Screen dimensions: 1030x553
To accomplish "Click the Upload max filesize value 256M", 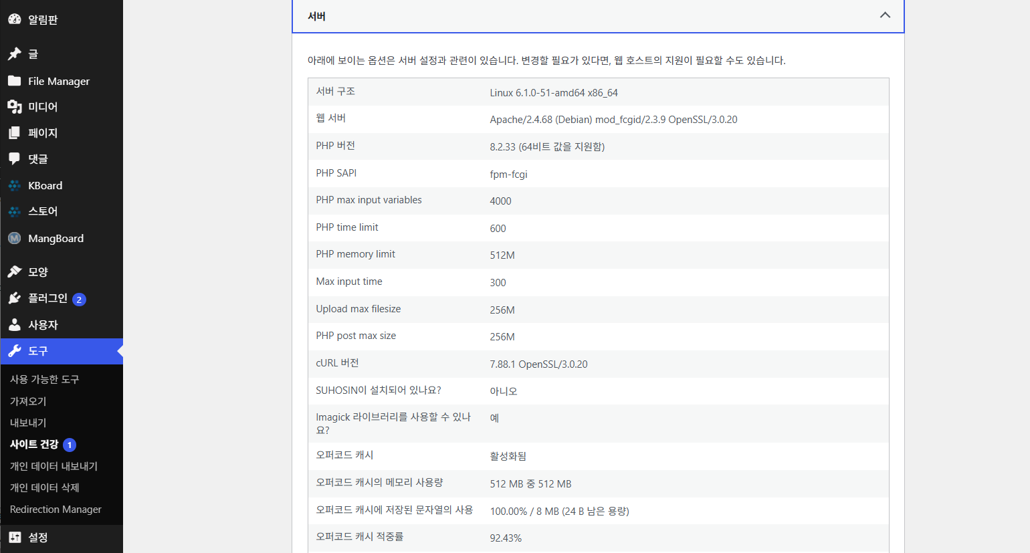I will coord(502,310).
